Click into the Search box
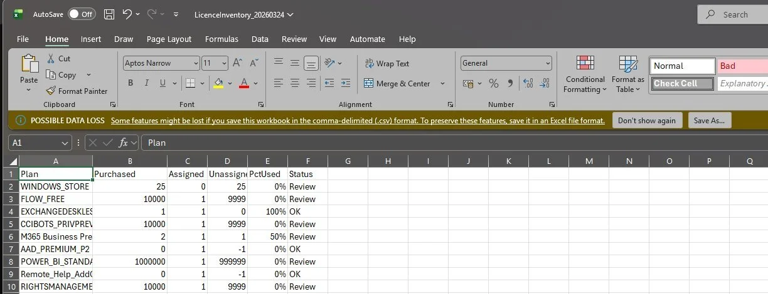This screenshot has width=768, height=294. pyautogui.click(x=733, y=14)
